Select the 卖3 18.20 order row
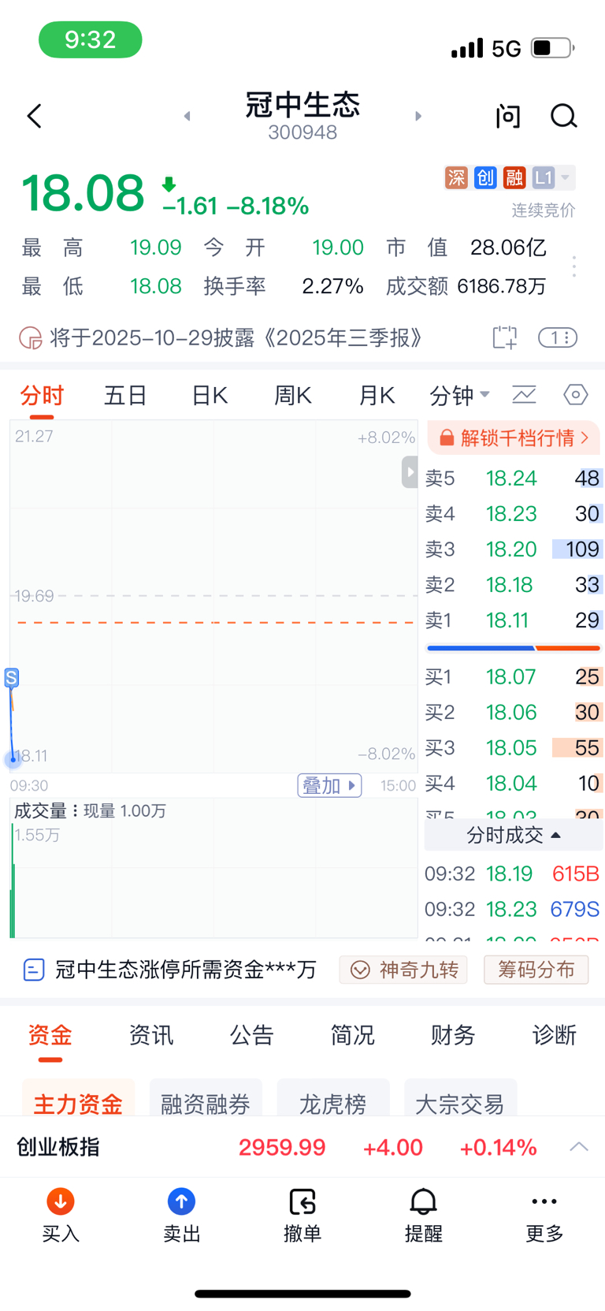The height and width of the screenshot is (1311, 605). pyautogui.click(x=514, y=549)
